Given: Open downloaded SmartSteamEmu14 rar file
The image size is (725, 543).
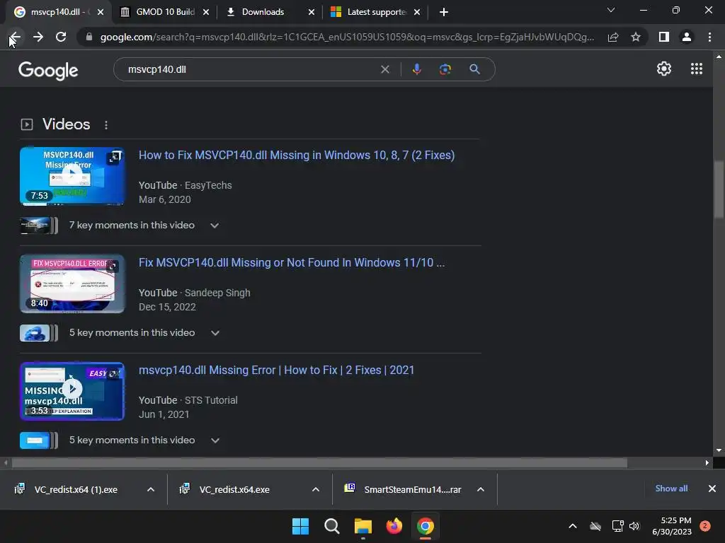Looking at the screenshot, I should pos(413,489).
